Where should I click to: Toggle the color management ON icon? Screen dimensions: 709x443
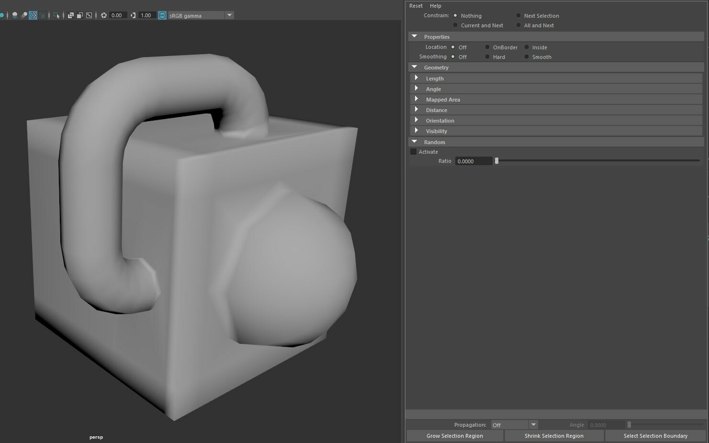point(162,15)
